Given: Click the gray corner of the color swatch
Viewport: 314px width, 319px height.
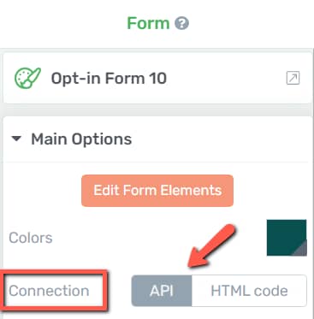Looking at the screenshot, I should (300, 249).
